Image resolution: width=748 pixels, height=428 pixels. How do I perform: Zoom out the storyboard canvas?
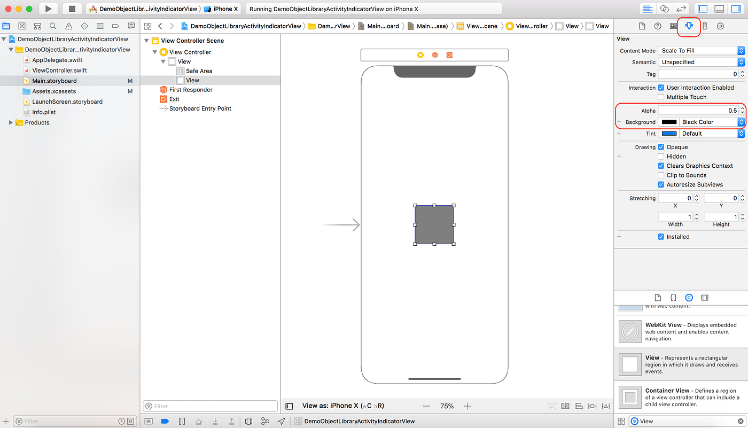click(426, 406)
